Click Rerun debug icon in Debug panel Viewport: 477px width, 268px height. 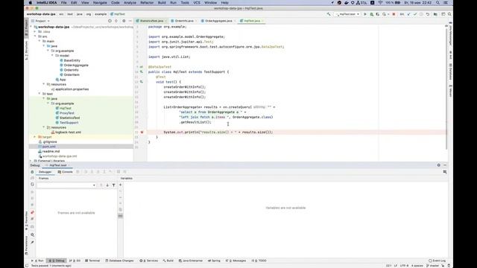pyautogui.click(x=32, y=172)
